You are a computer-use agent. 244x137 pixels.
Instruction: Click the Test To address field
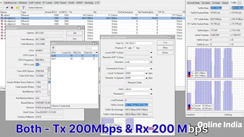point(138,43)
